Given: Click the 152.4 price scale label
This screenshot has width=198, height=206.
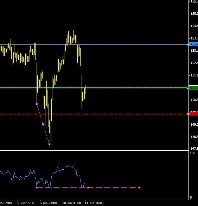Looking at the screenshot, I should 194,63.
